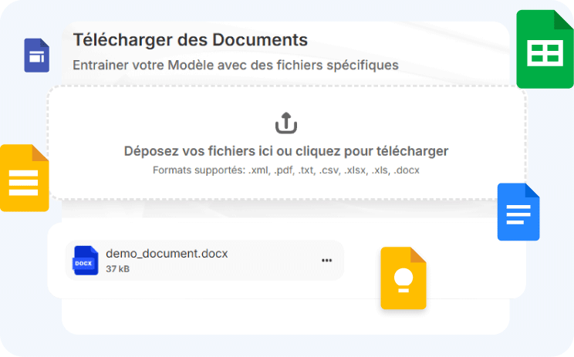Select the green Google Sheets icon
The image size is (574, 357).
(x=545, y=49)
